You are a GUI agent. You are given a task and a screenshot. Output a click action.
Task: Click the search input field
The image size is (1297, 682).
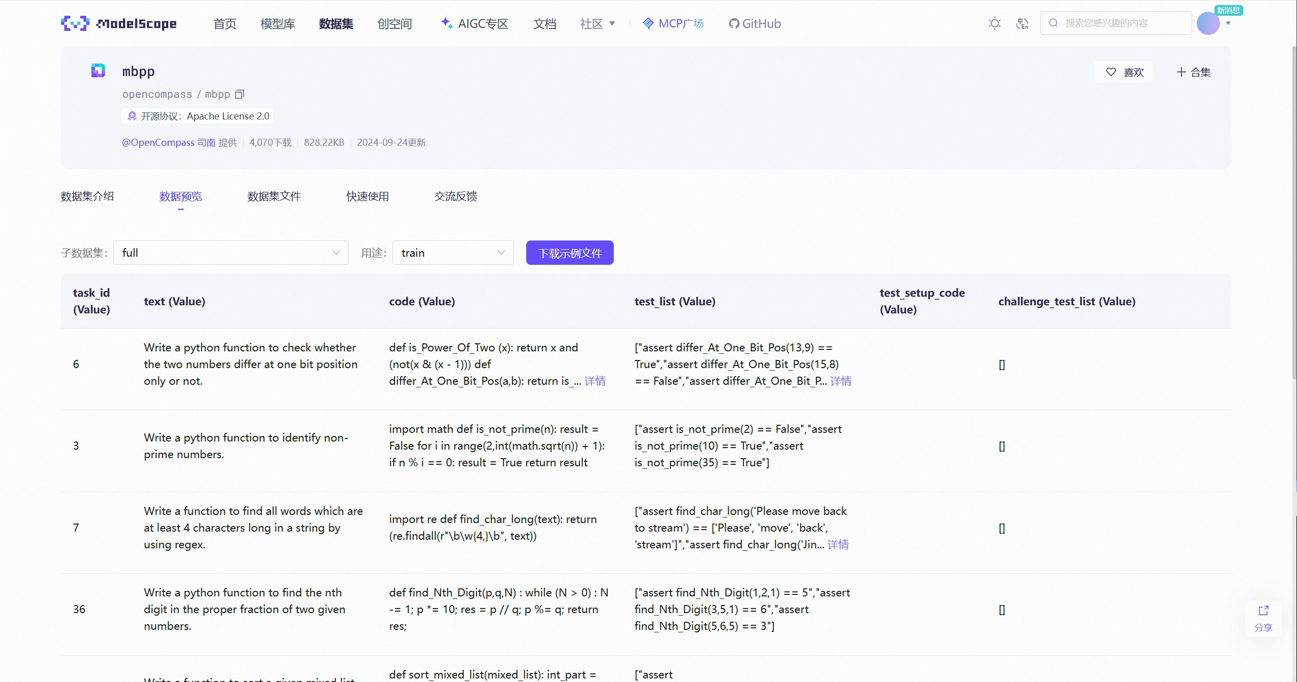[x=1116, y=23]
